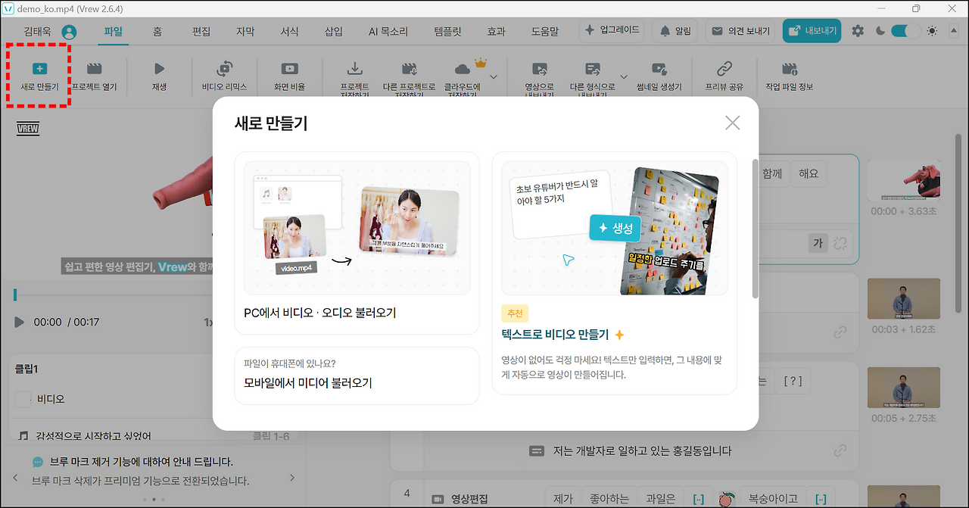969x508 pixels.
Task: Click the dialog's vertical scrollbar
Action: coord(754,229)
